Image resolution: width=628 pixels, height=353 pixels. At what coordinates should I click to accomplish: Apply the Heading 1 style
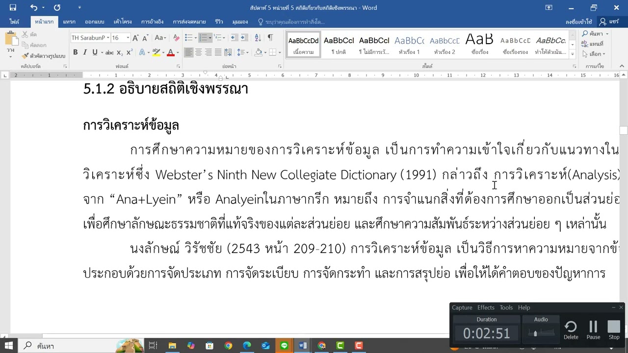pyautogui.click(x=409, y=45)
